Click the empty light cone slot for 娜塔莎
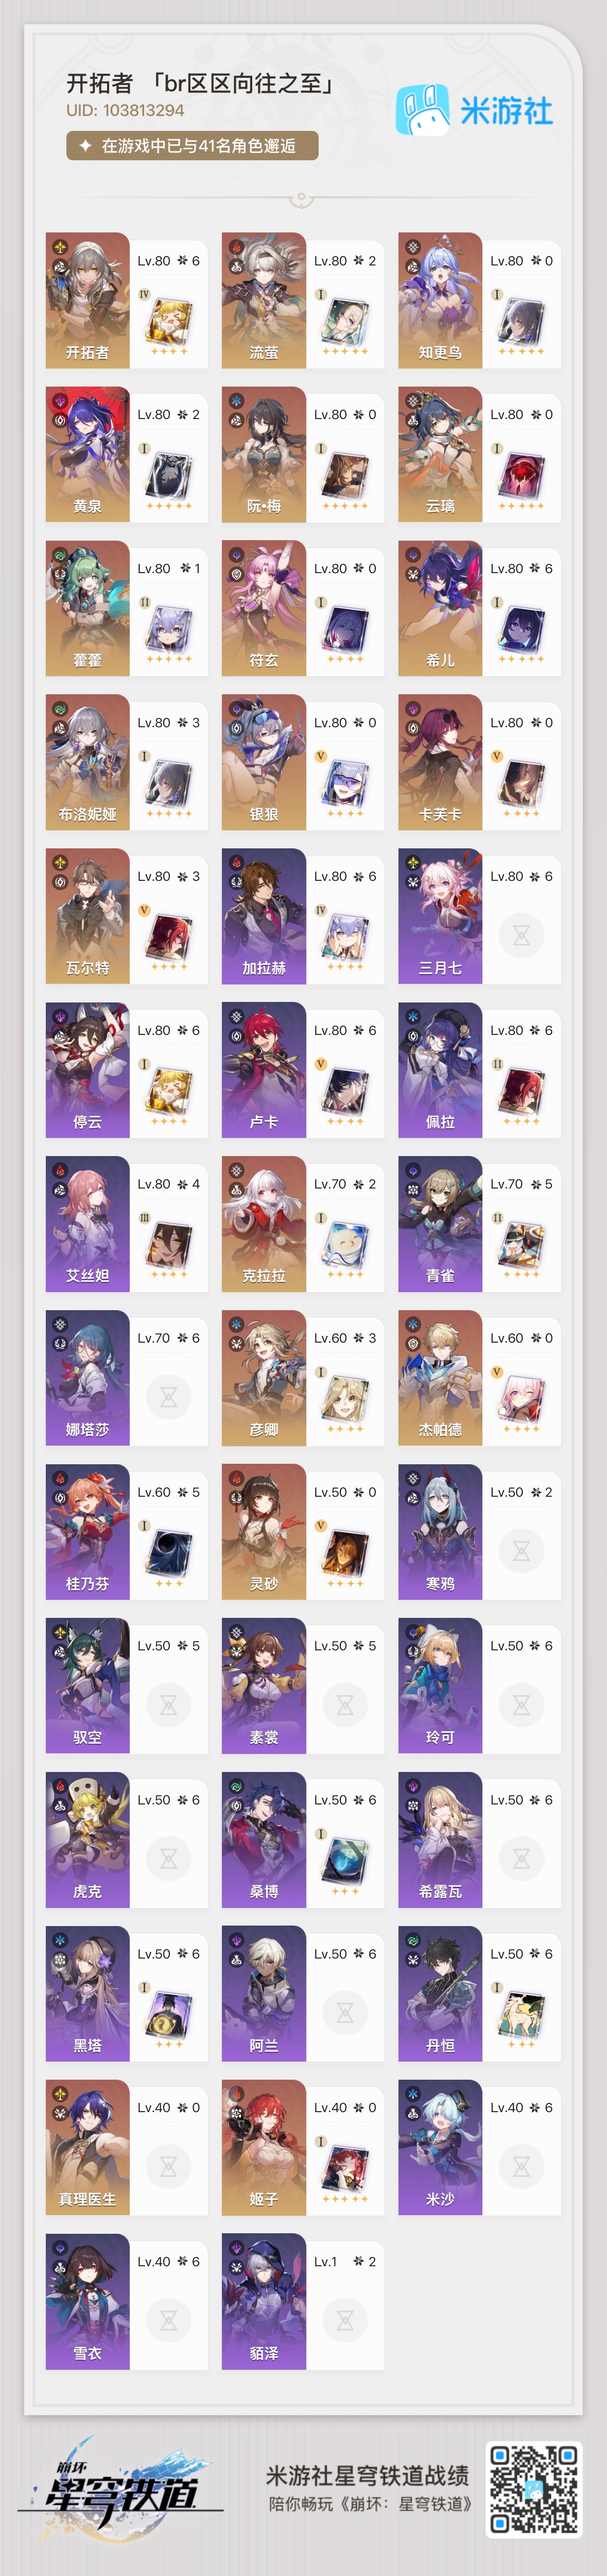 click(169, 1397)
